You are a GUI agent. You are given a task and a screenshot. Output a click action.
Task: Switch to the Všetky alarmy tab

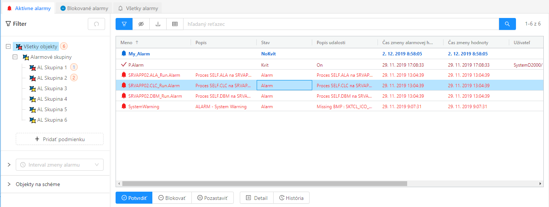coord(138,8)
